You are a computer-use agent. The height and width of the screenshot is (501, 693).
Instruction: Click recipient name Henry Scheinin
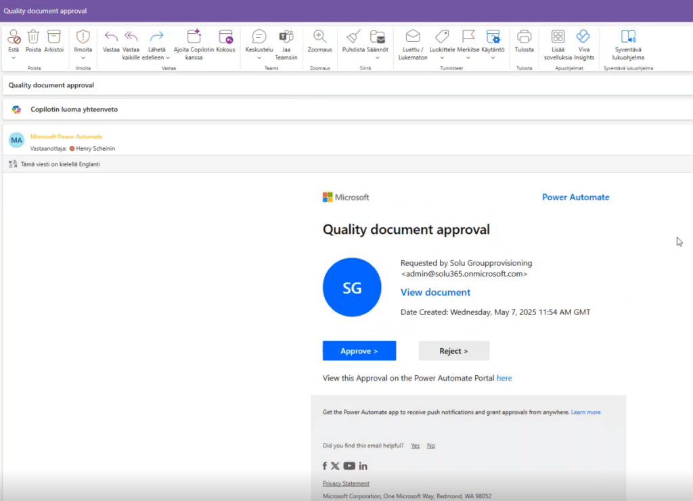95,149
